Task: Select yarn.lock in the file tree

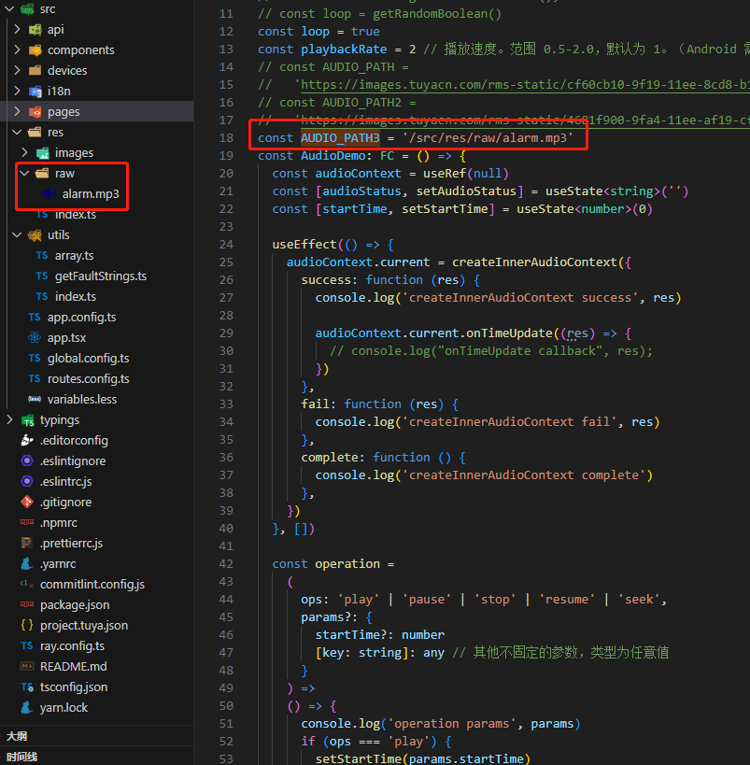Action: (64, 707)
